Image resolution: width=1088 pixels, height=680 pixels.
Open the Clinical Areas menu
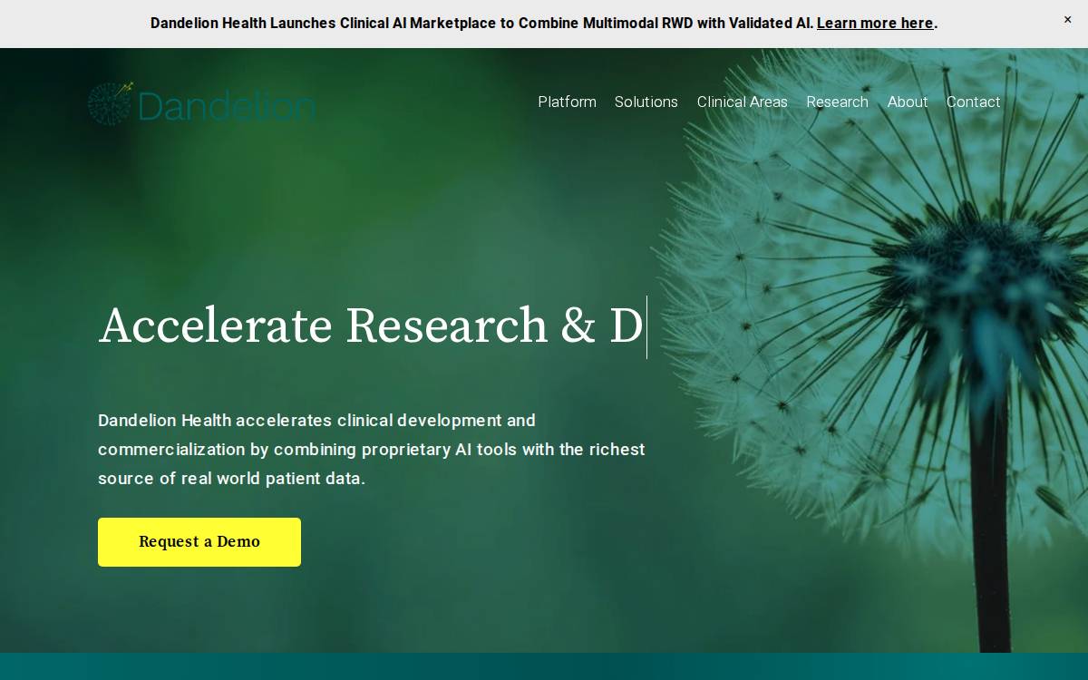[x=743, y=102]
